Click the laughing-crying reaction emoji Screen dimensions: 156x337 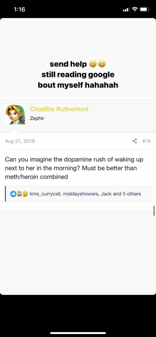(19, 194)
